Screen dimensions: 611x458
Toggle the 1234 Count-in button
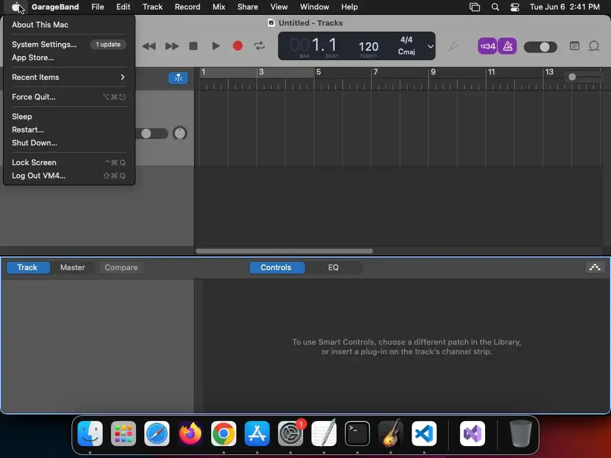click(x=487, y=46)
